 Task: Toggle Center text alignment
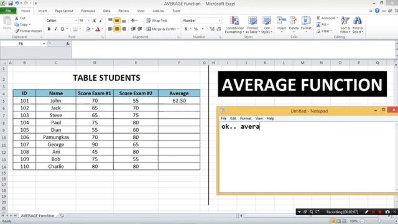pos(117,29)
